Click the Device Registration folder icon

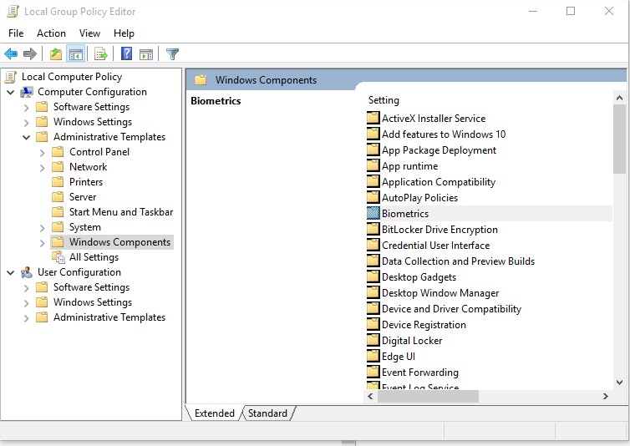[373, 325]
